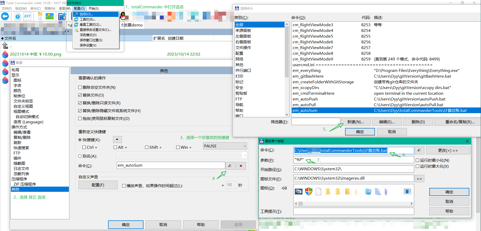Pick the monitor-grid icon in the icon list
Viewport: 481px width, 231px height.
(x=299, y=192)
